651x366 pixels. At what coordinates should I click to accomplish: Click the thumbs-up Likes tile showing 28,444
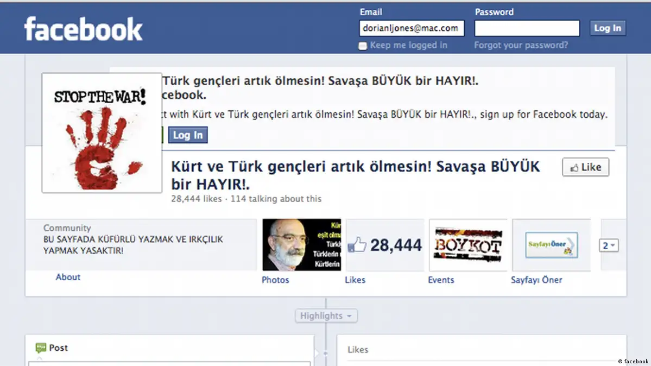point(384,245)
